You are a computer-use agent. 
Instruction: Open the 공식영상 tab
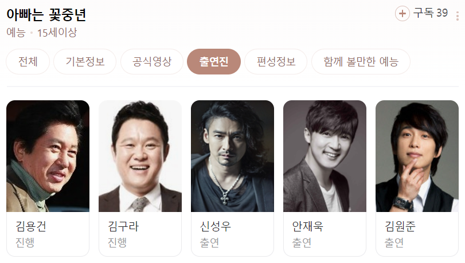coord(152,62)
